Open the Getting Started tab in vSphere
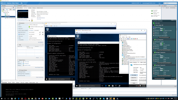 (x=20, y=8)
